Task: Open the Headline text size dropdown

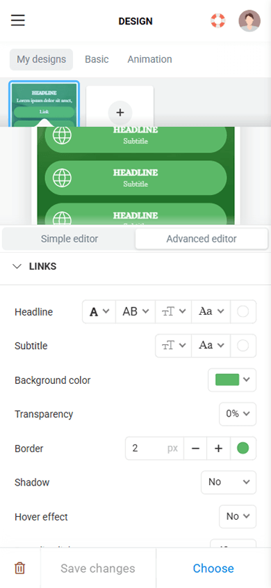Action: tap(174, 311)
